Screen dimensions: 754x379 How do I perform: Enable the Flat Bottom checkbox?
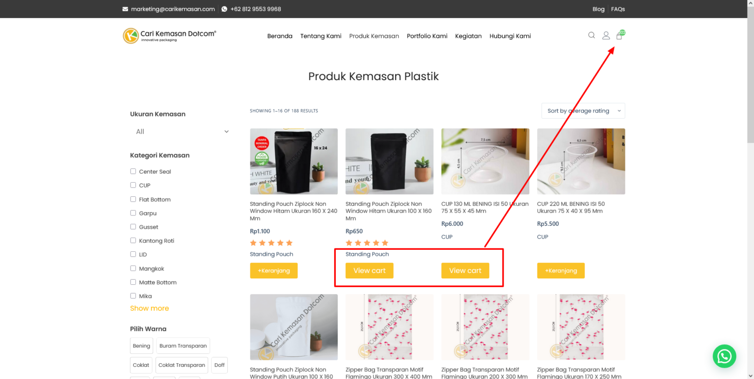point(133,199)
